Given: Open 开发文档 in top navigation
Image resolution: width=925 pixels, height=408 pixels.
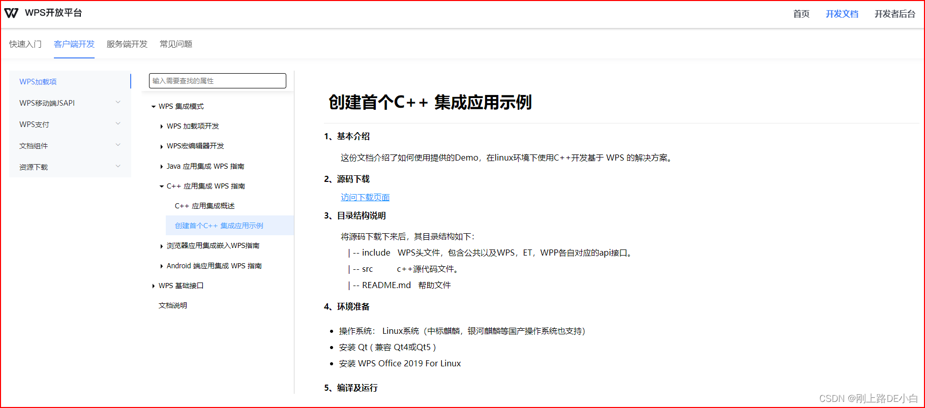Looking at the screenshot, I should click(842, 14).
